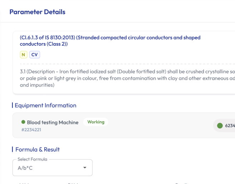Image resolution: width=235 pixels, height=184 pixels.
Task: Select the Blood testing Machine name
Action: (52, 122)
